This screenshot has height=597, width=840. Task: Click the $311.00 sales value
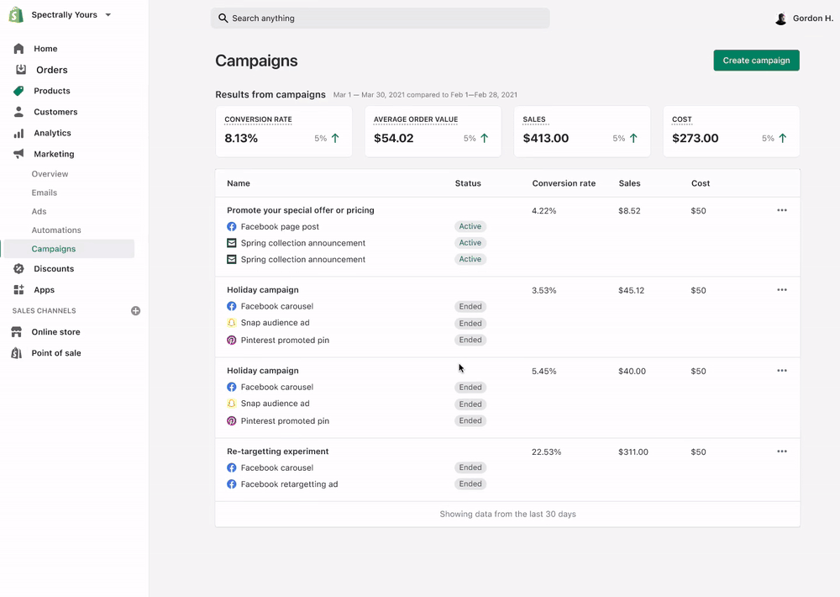click(633, 452)
